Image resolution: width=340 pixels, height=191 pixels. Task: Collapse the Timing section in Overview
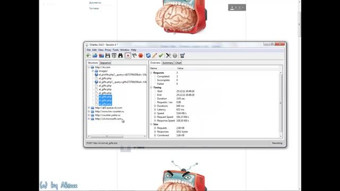coord(151,88)
